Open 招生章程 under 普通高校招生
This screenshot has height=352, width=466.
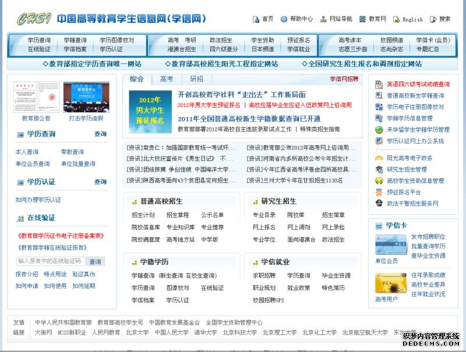(x=178, y=215)
